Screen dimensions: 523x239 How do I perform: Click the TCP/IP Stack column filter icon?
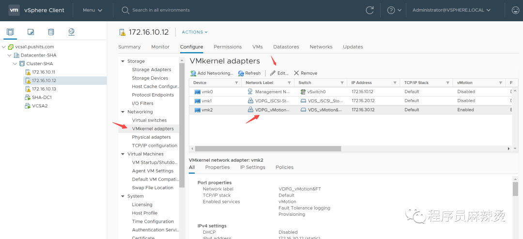[447, 83]
